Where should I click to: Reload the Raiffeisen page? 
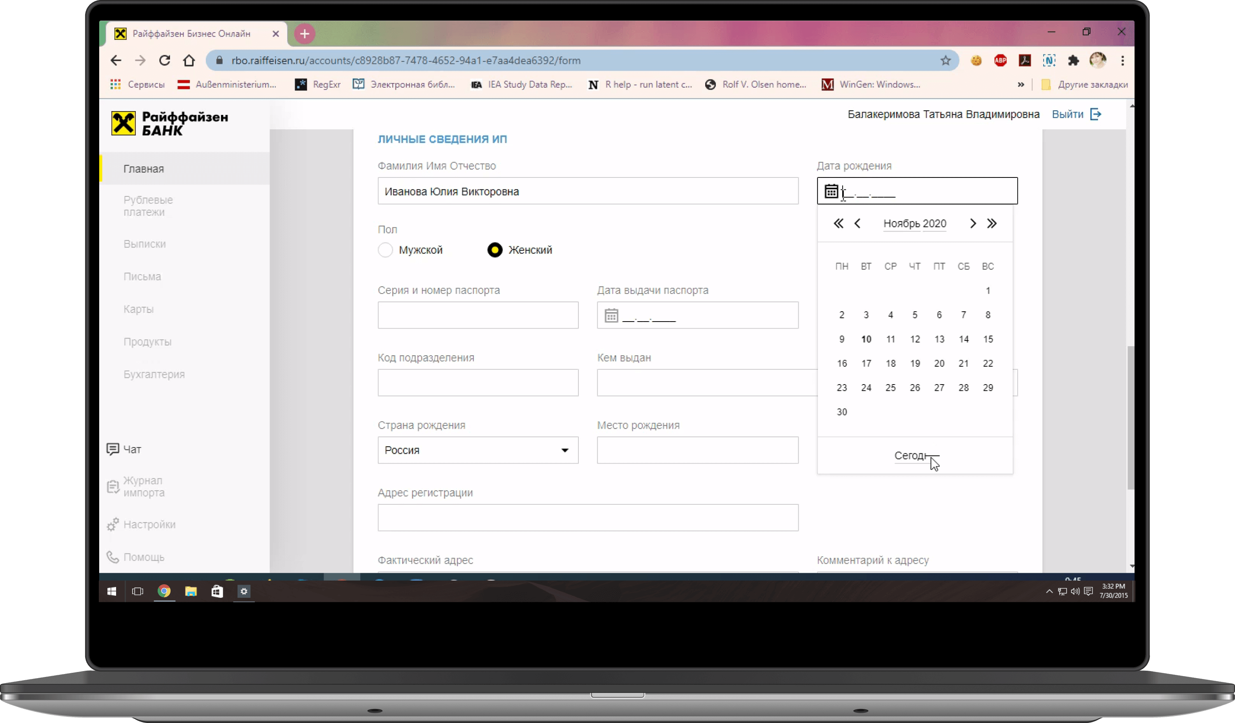click(165, 60)
